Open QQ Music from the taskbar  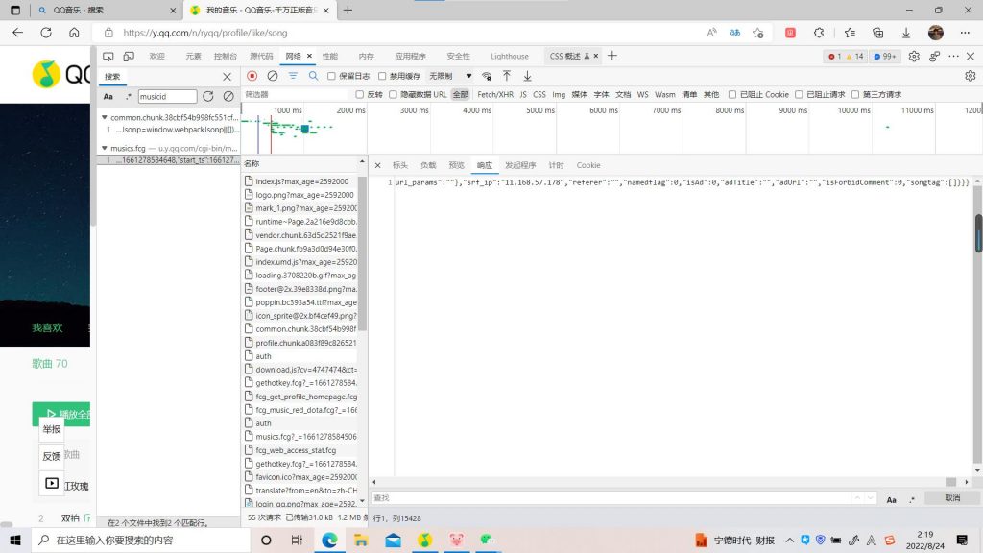coord(424,540)
